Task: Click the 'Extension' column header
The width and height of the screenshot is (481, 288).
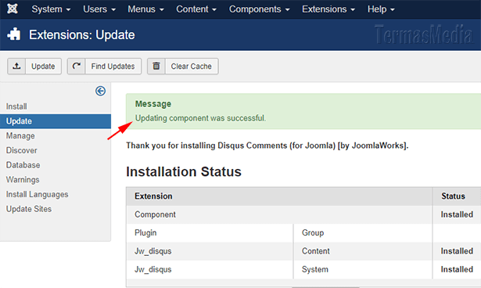Action: (x=153, y=196)
